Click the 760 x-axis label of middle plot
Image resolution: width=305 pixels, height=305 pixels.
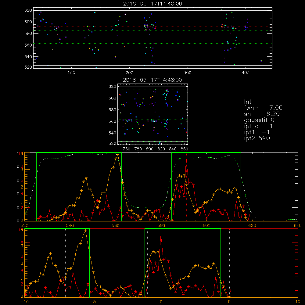coord(127,149)
